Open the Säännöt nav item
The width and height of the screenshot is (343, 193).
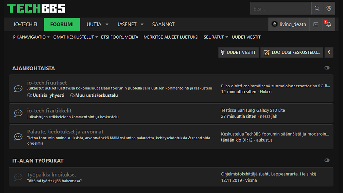point(163,24)
